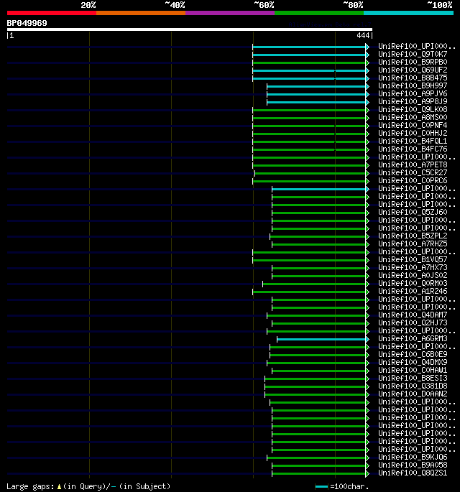Select the UniRef100_C0PNF4 label
Image resolution: width=460 pixels, height=492 pixels.
coord(413,125)
